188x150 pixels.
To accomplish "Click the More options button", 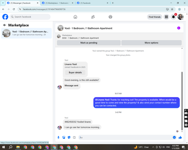I will point(152,43).
